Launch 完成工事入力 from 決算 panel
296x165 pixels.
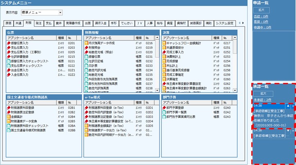tap(176, 52)
